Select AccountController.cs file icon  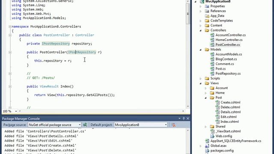coord(212,35)
